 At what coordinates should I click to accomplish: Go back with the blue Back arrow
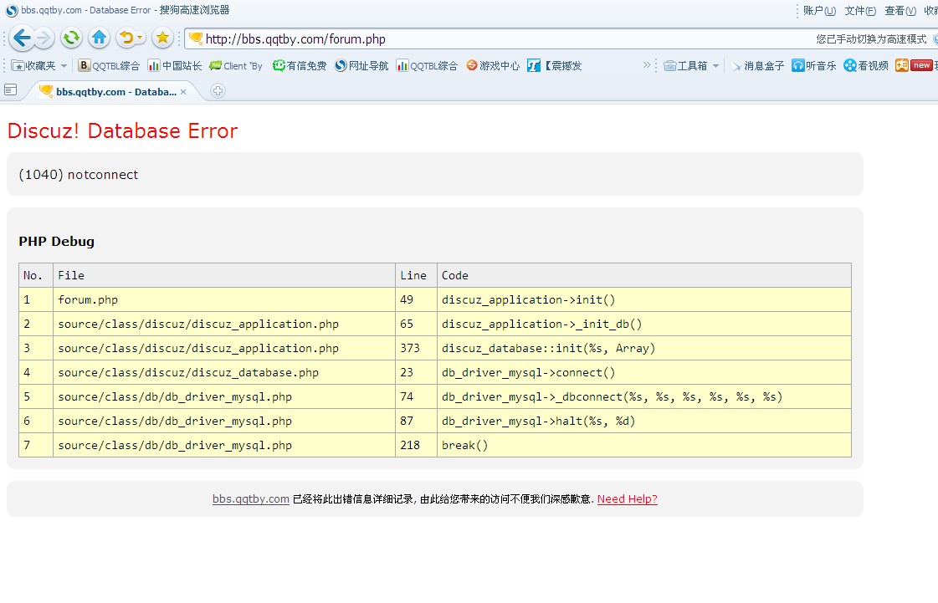pyautogui.click(x=22, y=38)
